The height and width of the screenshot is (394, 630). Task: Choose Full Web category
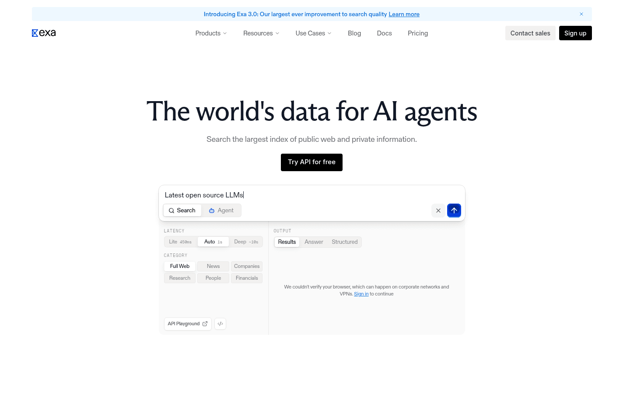pos(180,266)
